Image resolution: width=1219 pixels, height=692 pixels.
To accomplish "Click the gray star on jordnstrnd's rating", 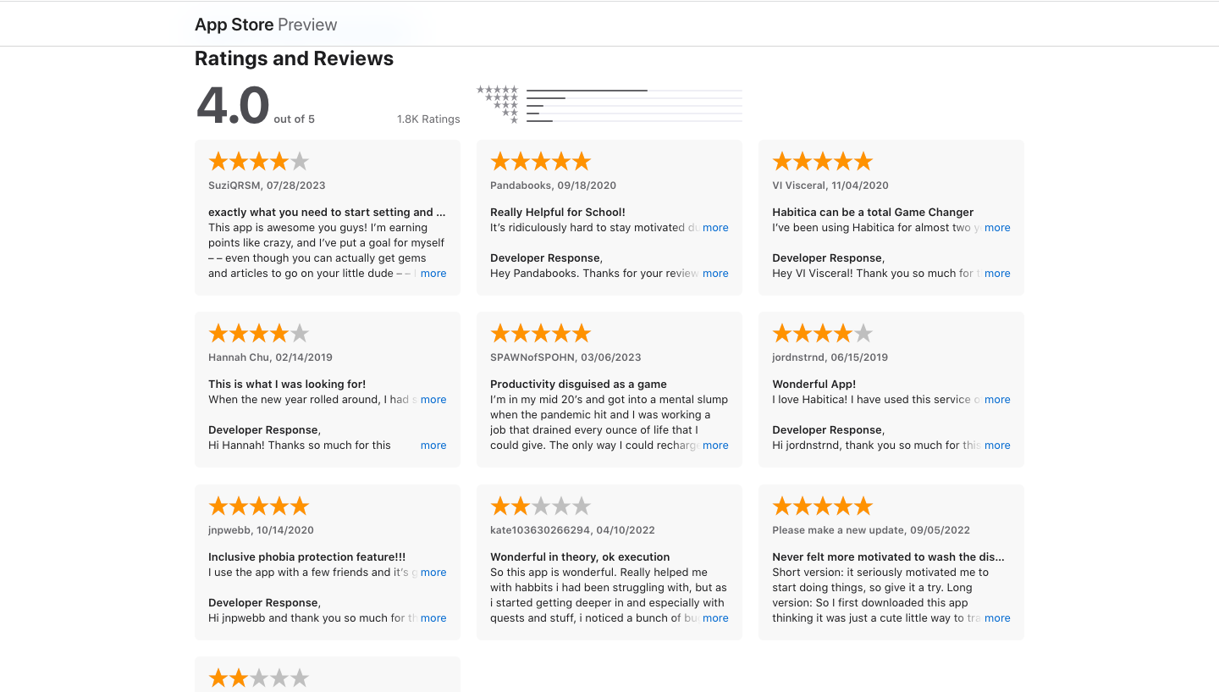I will click(x=864, y=332).
